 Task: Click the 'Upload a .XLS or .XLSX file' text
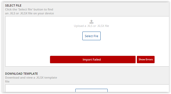91,26
